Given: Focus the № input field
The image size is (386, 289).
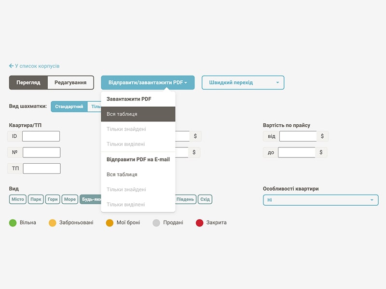Looking at the screenshot, I should (41, 152).
